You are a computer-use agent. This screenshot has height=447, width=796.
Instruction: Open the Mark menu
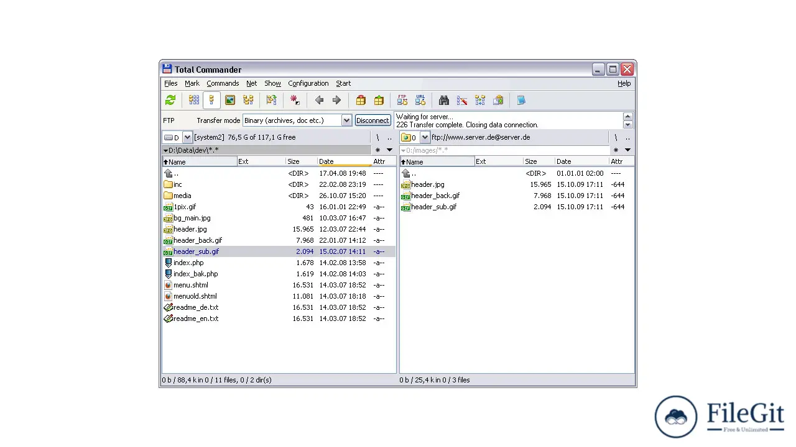click(192, 83)
